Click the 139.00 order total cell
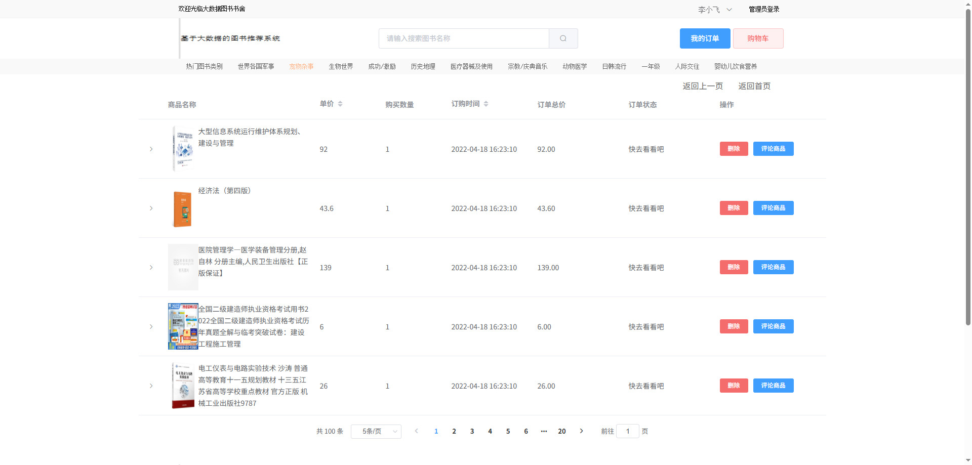 point(548,268)
